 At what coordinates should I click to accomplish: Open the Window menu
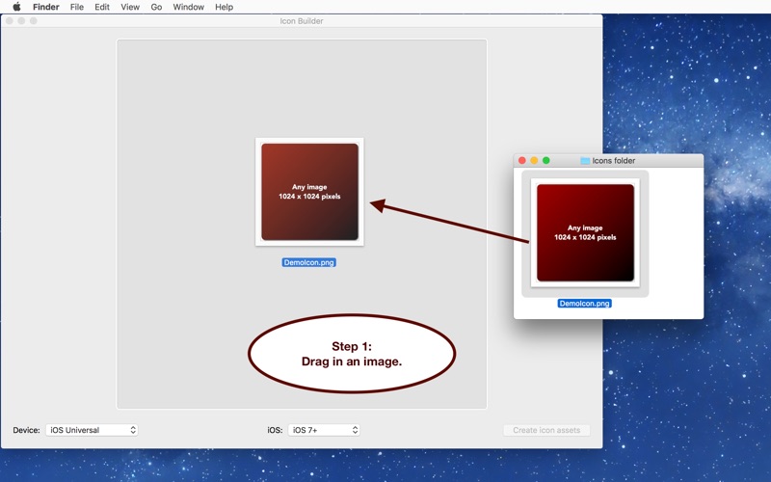pos(188,7)
